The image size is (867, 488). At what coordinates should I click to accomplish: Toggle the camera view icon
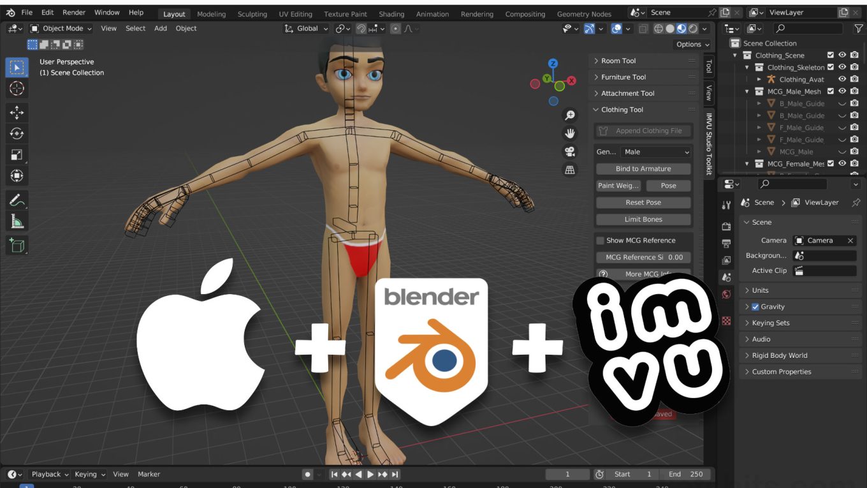pyautogui.click(x=570, y=152)
